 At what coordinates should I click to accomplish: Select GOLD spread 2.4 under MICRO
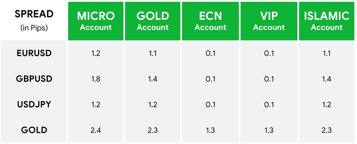pos(96,130)
